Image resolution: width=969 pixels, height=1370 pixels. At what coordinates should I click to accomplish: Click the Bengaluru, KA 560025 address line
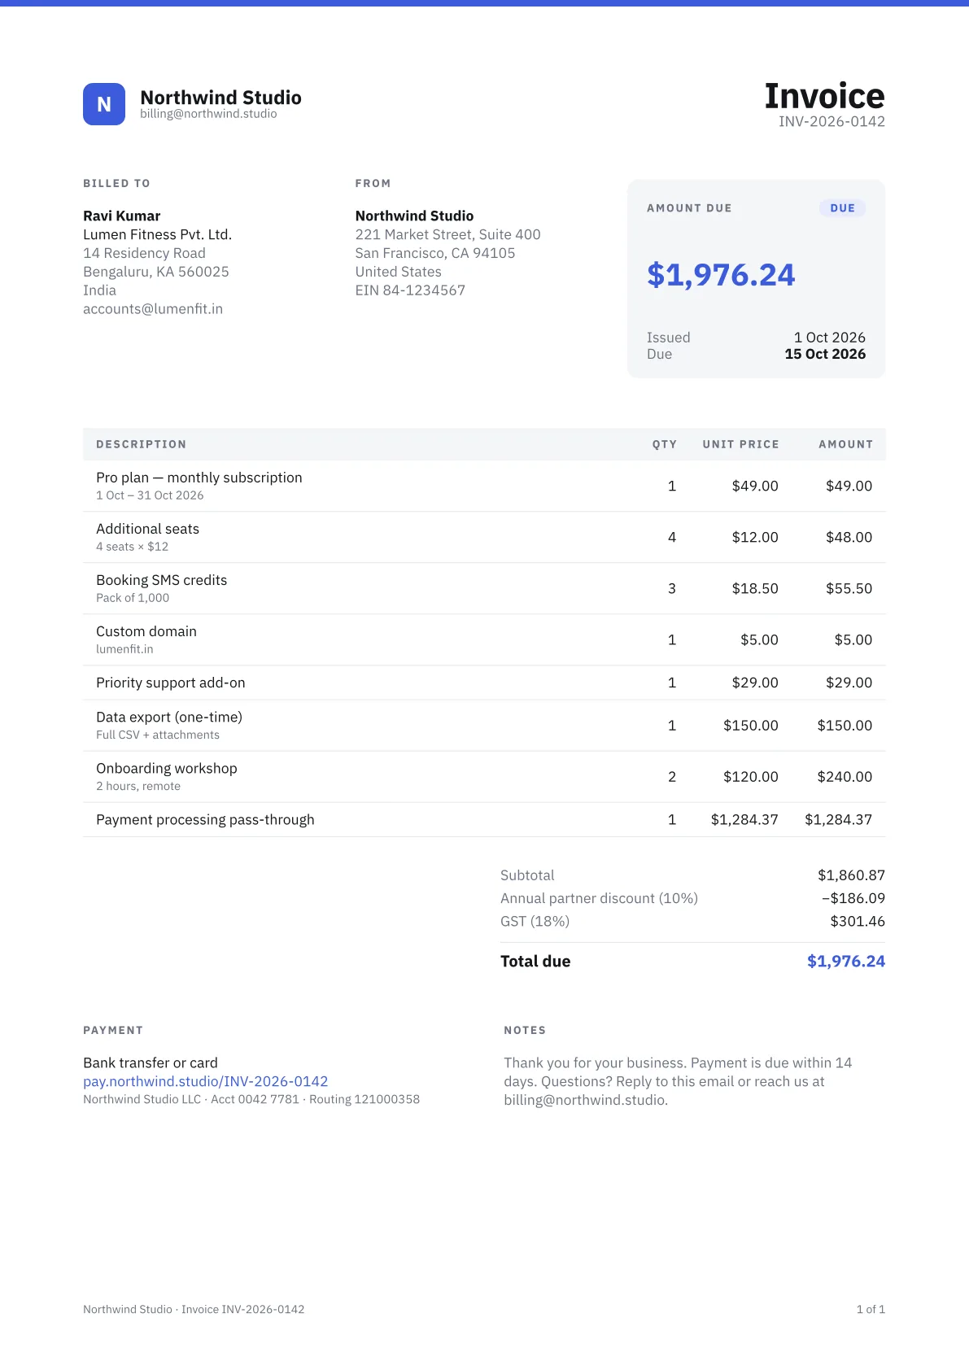pyautogui.click(x=156, y=272)
